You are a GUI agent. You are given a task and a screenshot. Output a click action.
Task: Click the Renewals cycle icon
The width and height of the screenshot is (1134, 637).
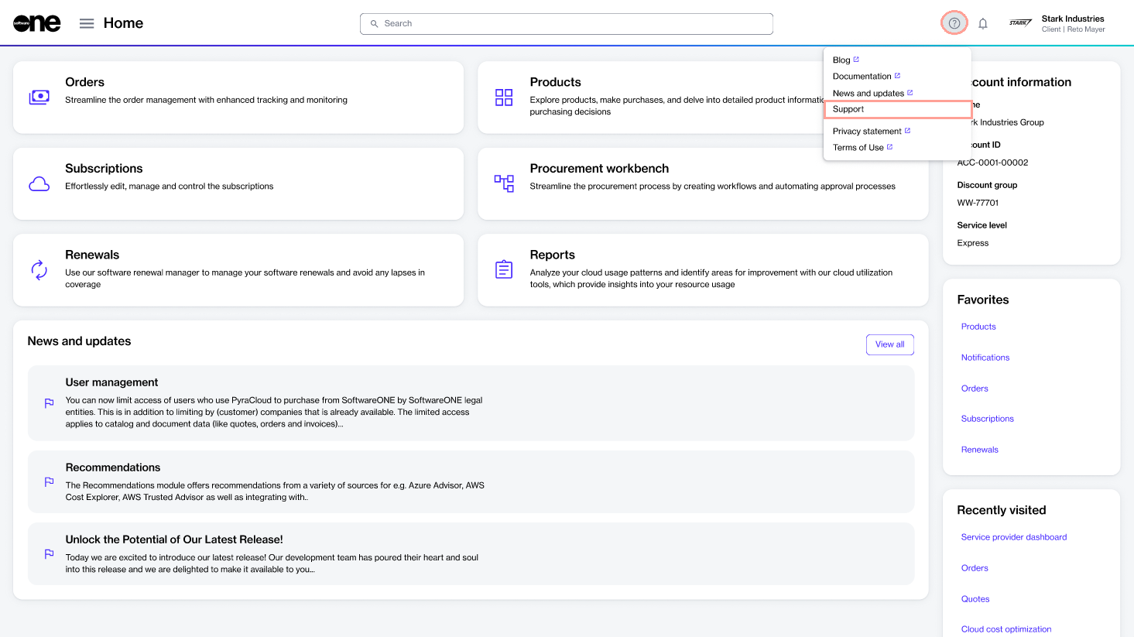pos(39,270)
